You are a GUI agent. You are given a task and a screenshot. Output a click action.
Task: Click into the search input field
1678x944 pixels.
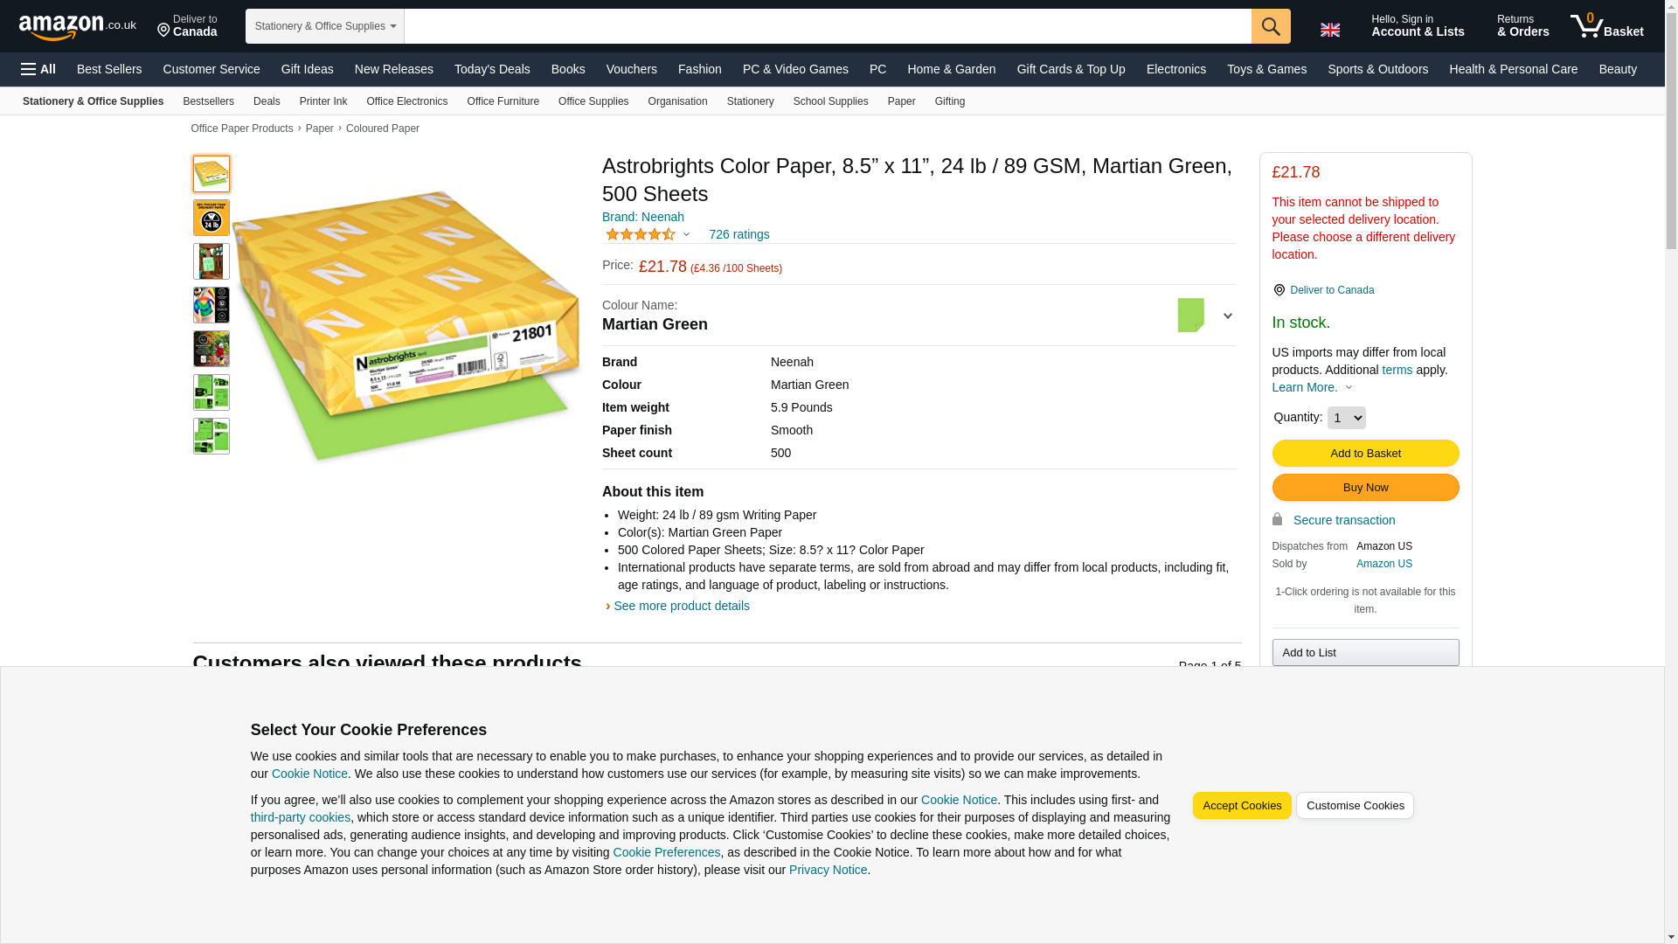(x=827, y=26)
